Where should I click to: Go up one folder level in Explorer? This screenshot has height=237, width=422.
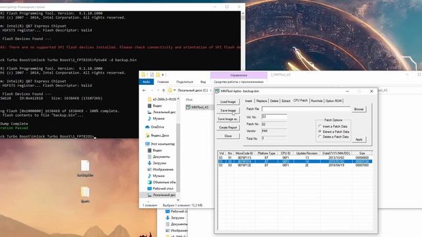[x=164, y=90]
